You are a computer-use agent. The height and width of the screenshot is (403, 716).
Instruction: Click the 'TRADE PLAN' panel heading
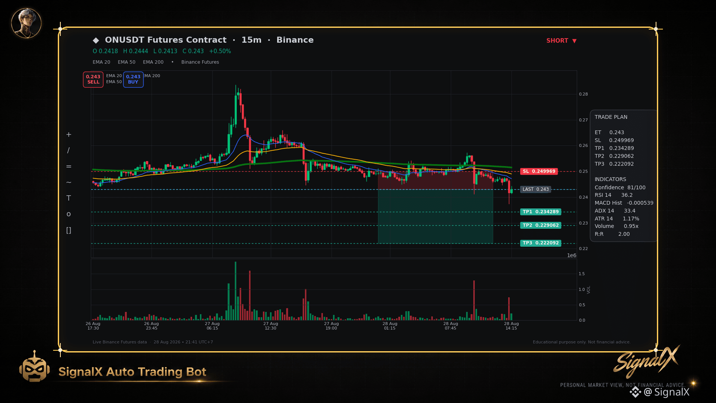click(x=611, y=117)
